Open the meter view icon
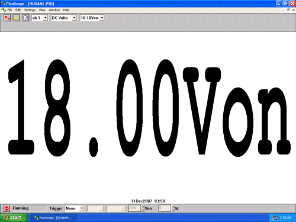 pyautogui.click(x=25, y=18)
